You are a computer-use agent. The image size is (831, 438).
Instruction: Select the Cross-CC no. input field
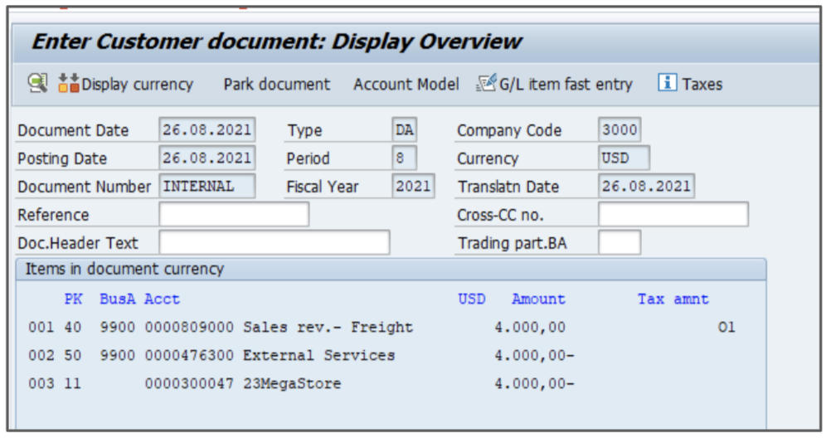point(673,214)
